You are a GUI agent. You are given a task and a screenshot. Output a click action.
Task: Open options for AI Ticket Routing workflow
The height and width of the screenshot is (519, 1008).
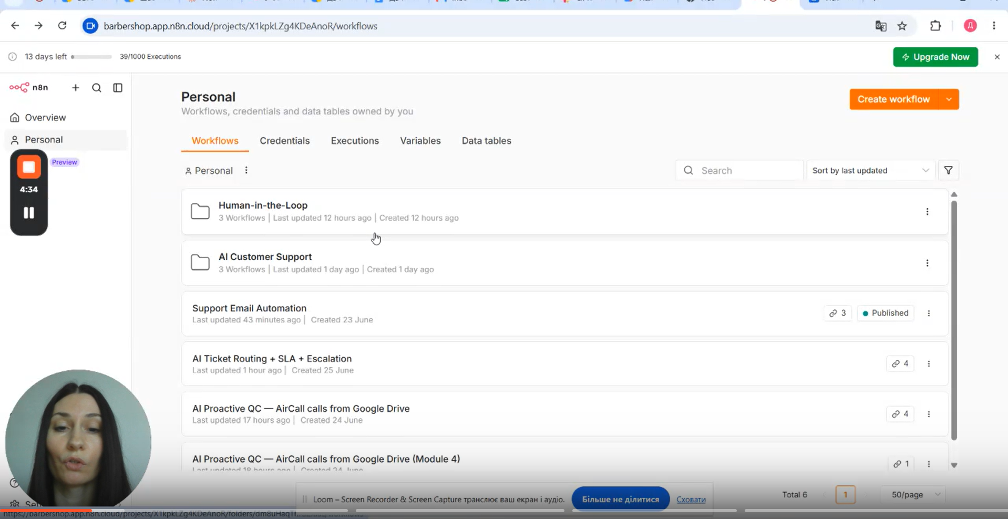pos(929,364)
